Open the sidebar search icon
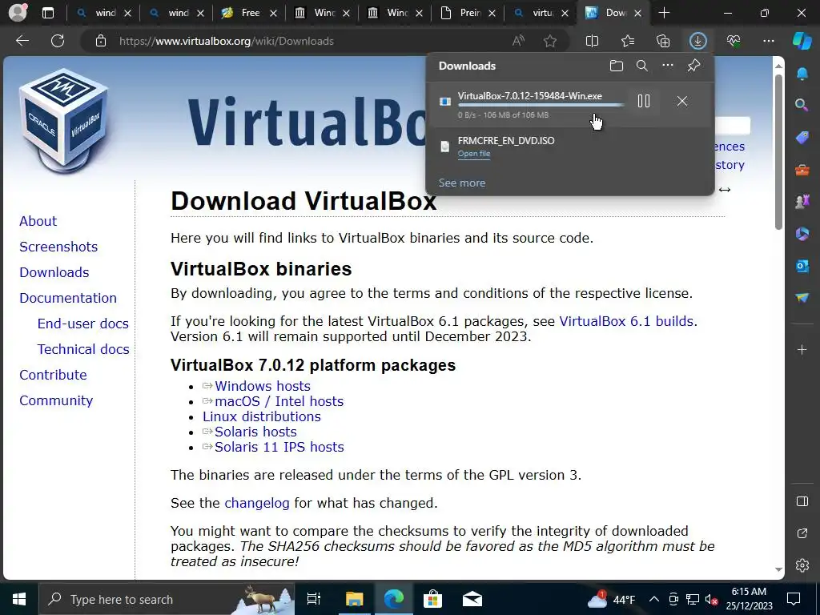 coord(802,105)
